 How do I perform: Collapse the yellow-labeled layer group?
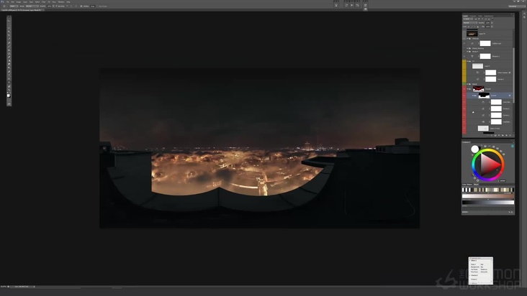point(467,61)
